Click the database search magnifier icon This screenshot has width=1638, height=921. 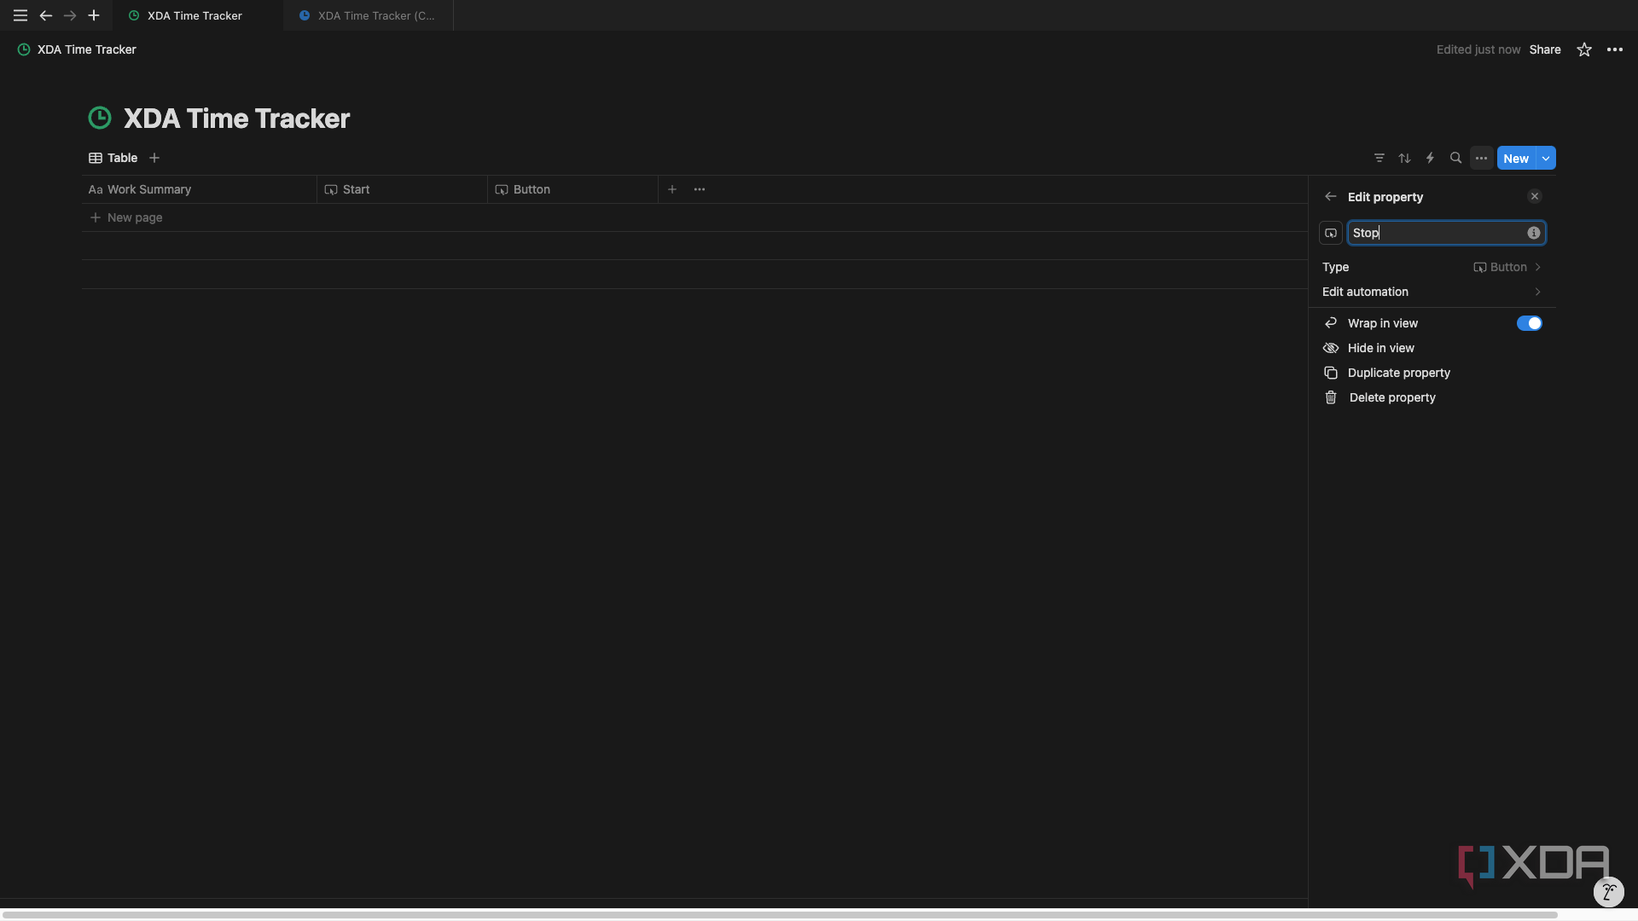pyautogui.click(x=1456, y=158)
